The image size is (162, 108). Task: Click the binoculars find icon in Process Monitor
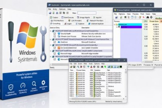pos(102,67)
